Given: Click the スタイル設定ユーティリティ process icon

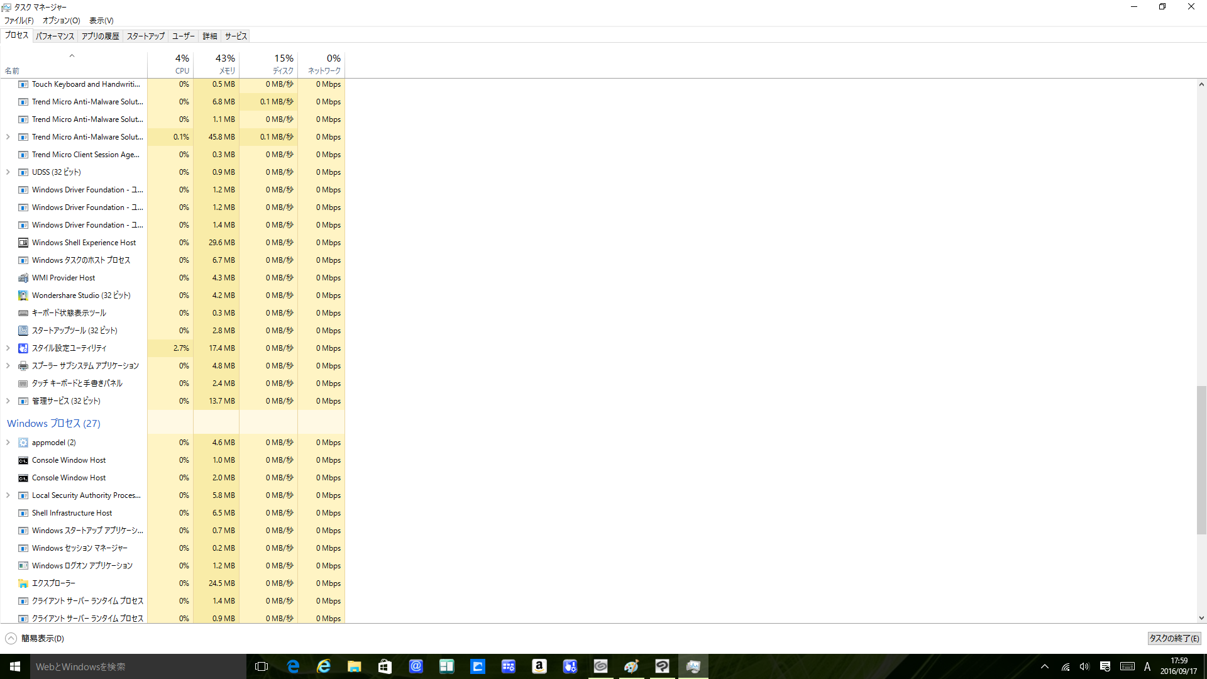Looking at the screenshot, I should click(23, 348).
